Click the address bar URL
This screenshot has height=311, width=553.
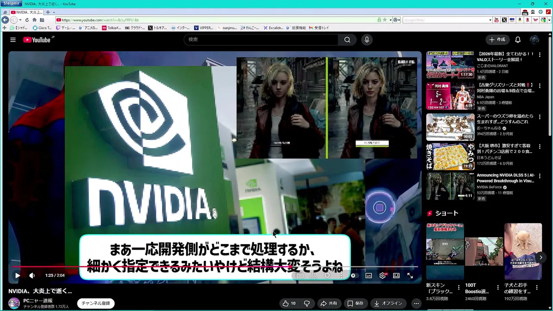pyautogui.click(x=100, y=20)
